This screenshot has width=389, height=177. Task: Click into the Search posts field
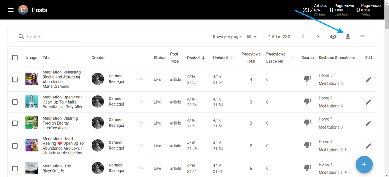(x=54, y=37)
